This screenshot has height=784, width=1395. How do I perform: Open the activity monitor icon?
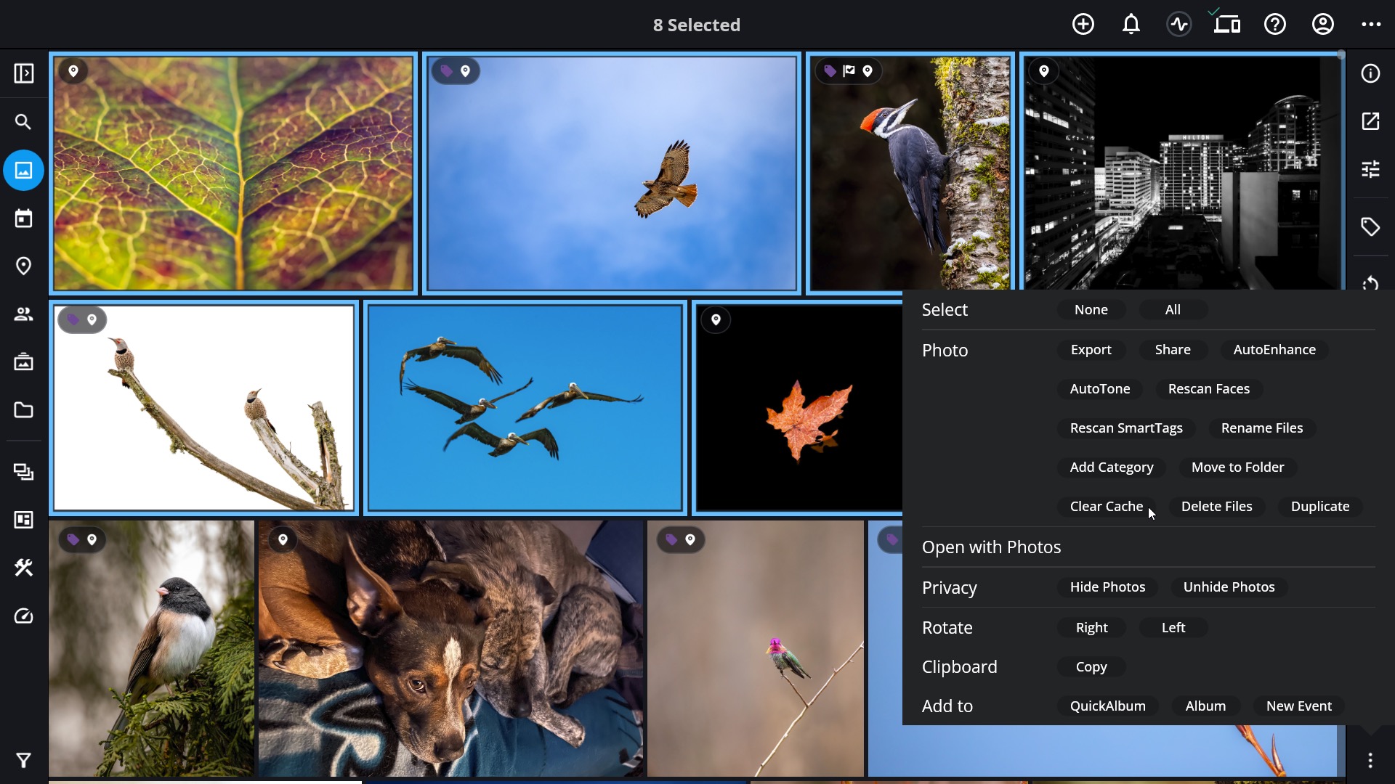point(1179,25)
